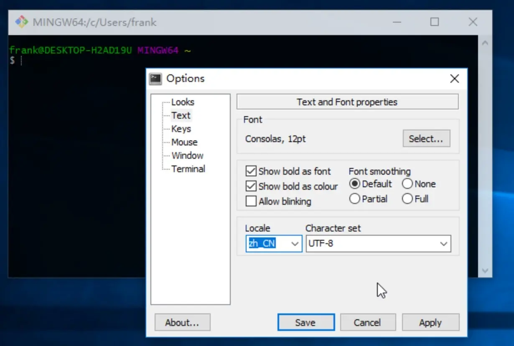Expand the Locale dropdown arrow
The width and height of the screenshot is (514, 346).
click(x=295, y=244)
